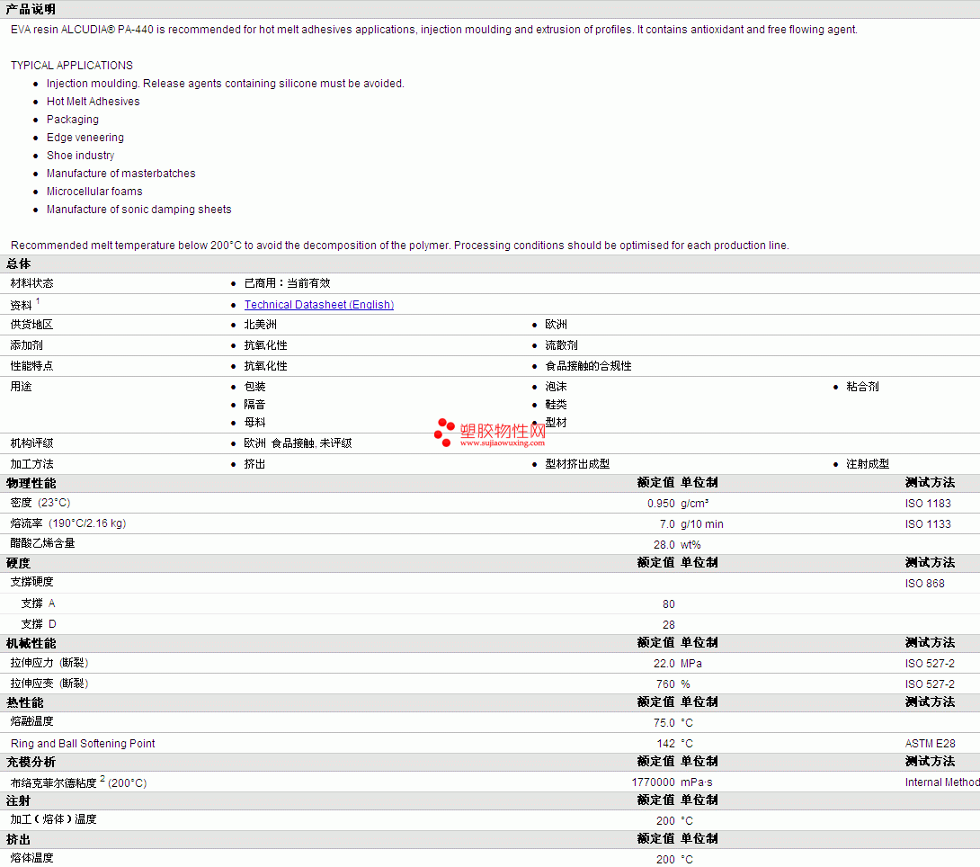980x867 pixels.
Task: Select the 隔音 usage item
Action: pos(255,405)
